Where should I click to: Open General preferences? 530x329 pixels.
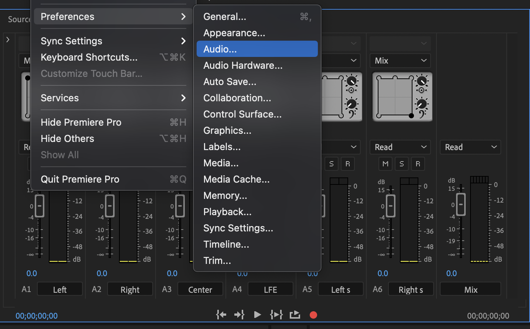pos(257,17)
